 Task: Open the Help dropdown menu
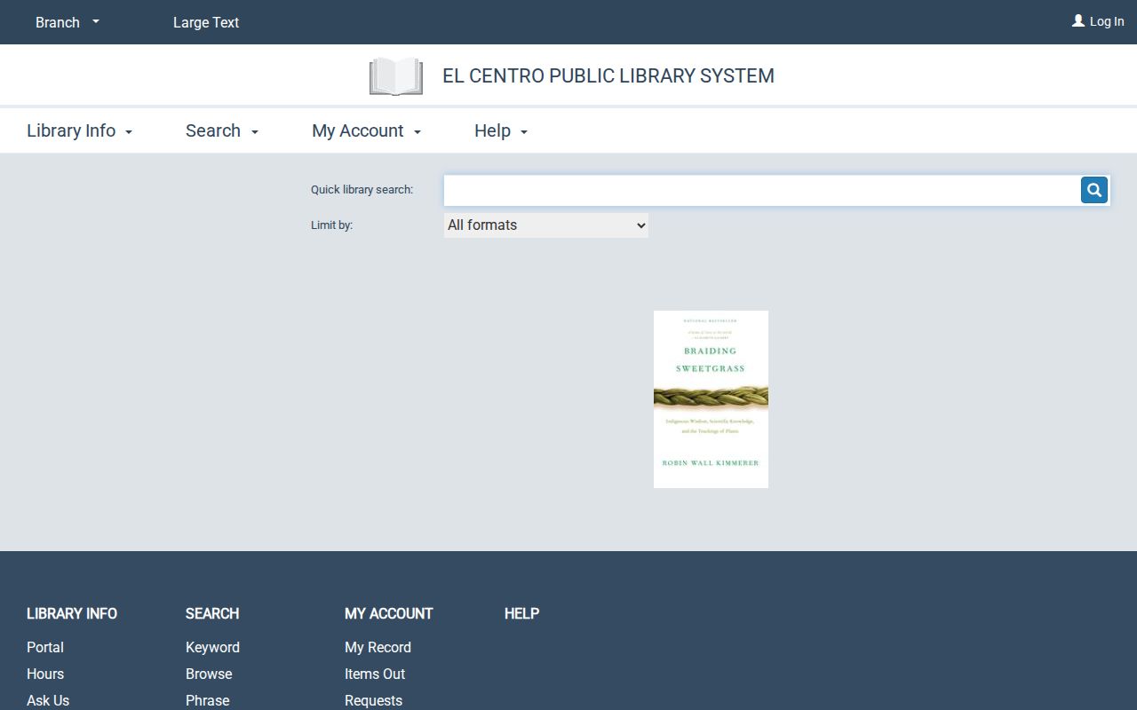(x=501, y=130)
